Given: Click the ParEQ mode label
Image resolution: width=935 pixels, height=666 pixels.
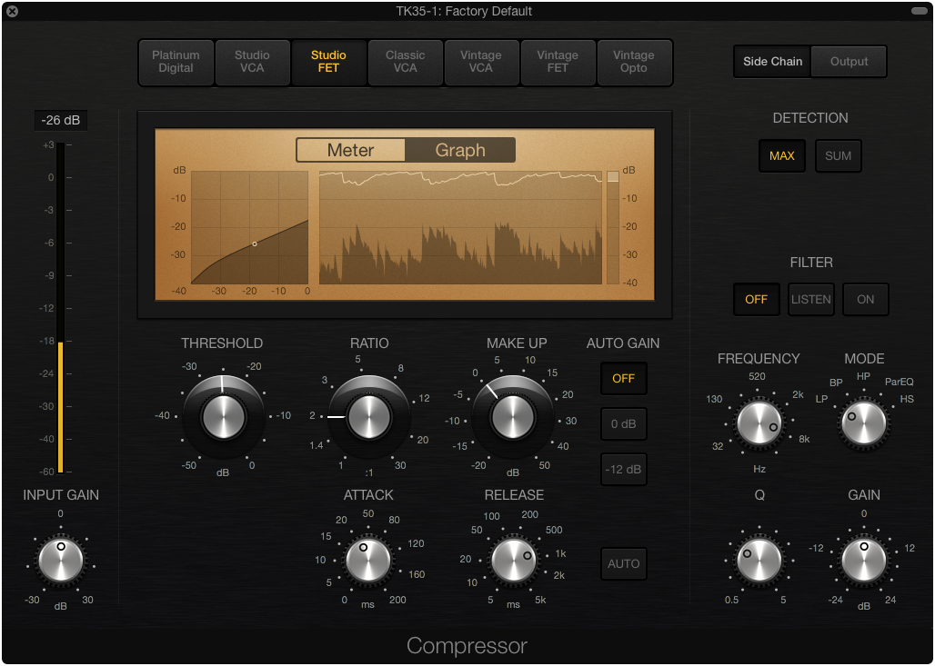Looking at the screenshot, I should pyautogui.click(x=900, y=382).
